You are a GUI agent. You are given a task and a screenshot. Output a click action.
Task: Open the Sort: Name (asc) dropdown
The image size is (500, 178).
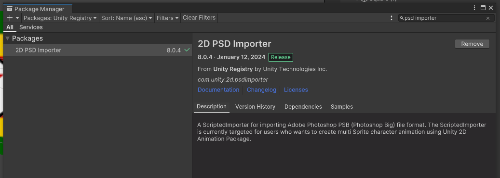(x=127, y=18)
